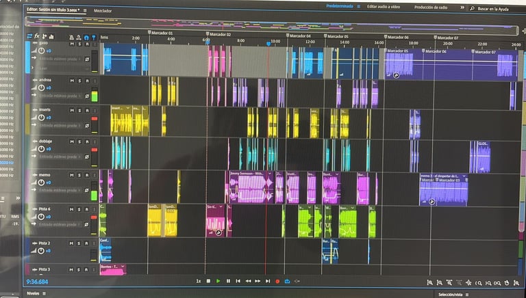
Task: Select Editor: Sesión sin título tab
Action: tap(53, 10)
